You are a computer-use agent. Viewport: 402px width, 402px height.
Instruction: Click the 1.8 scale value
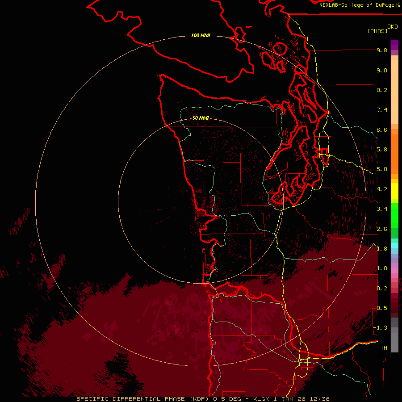click(382, 248)
